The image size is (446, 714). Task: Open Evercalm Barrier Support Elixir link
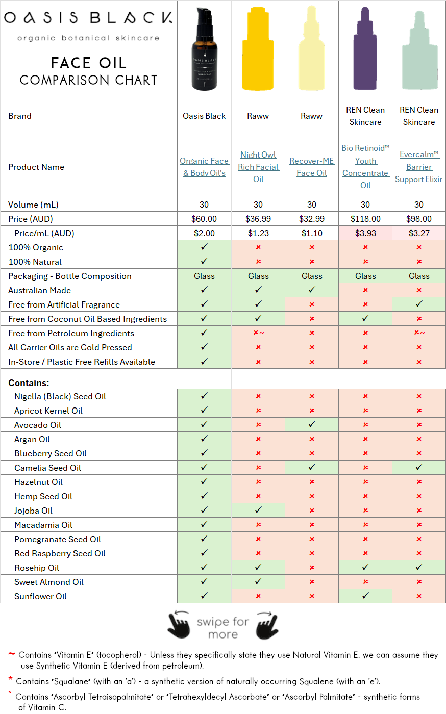tap(419, 167)
